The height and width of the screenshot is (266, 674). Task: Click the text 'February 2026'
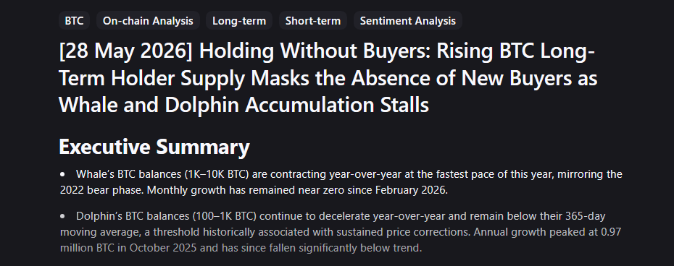click(x=409, y=190)
